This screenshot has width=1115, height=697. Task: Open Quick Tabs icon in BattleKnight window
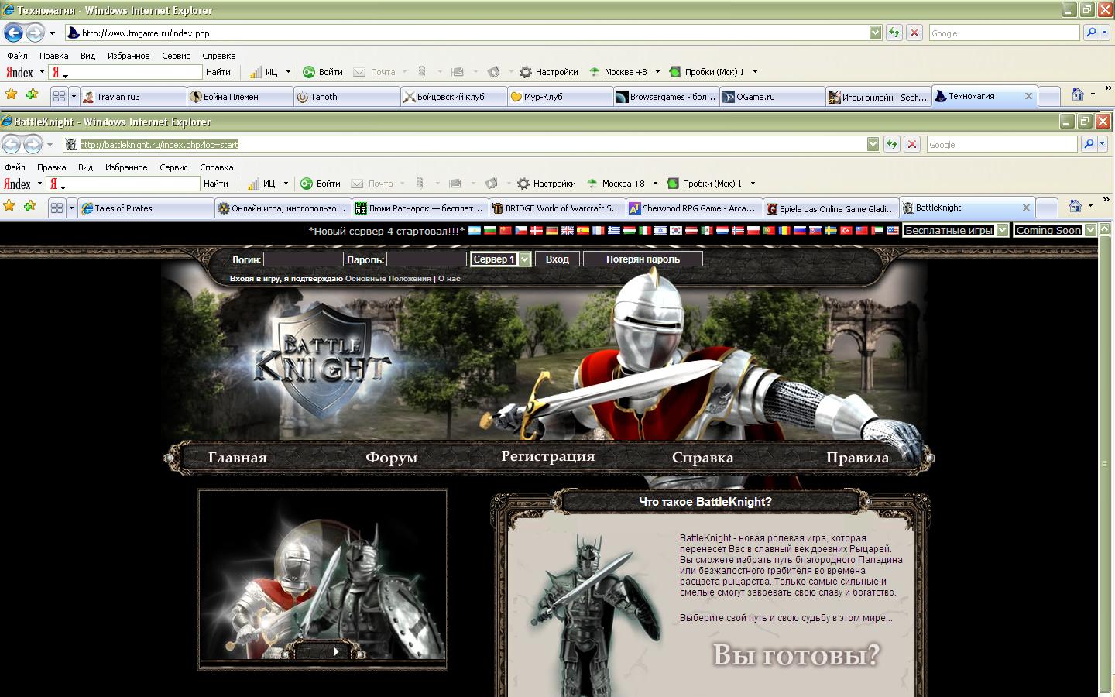(57, 208)
